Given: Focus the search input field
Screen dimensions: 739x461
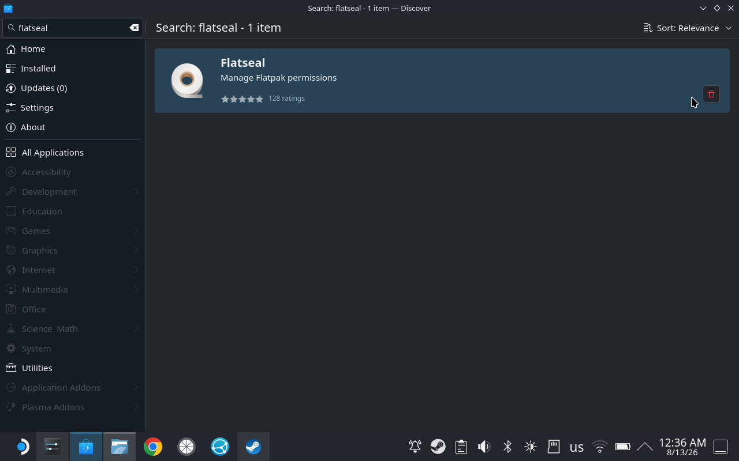Looking at the screenshot, I should click(x=72, y=28).
